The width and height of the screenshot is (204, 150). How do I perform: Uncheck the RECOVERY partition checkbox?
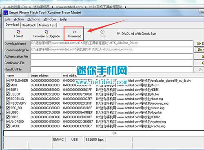pos(8,103)
